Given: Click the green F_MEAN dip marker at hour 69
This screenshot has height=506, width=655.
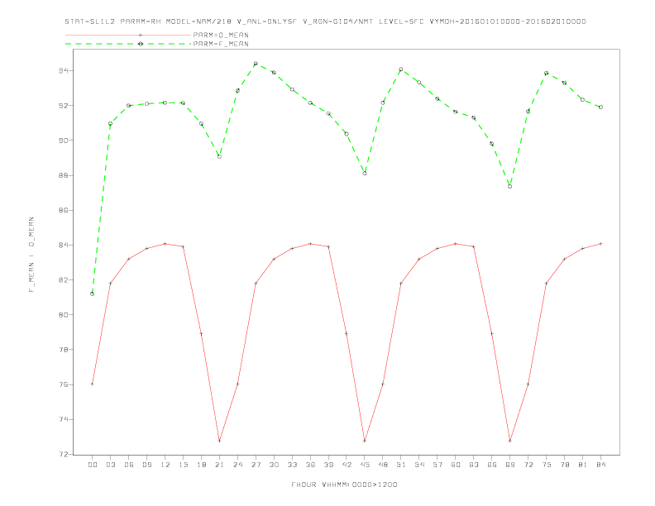Looking at the screenshot, I should pyautogui.click(x=510, y=187).
